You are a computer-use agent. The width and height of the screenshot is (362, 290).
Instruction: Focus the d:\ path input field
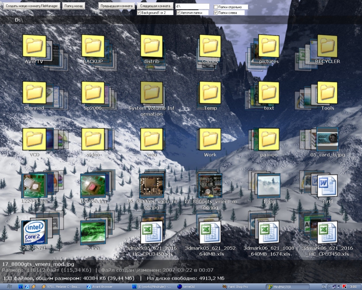click(192, 6)
